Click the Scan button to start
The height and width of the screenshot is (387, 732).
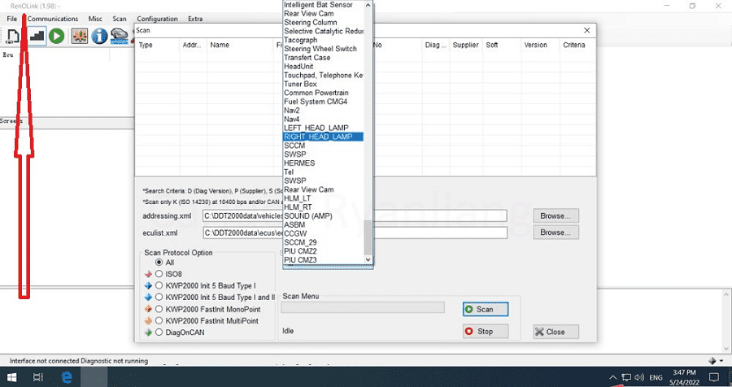tap(485, 310)
